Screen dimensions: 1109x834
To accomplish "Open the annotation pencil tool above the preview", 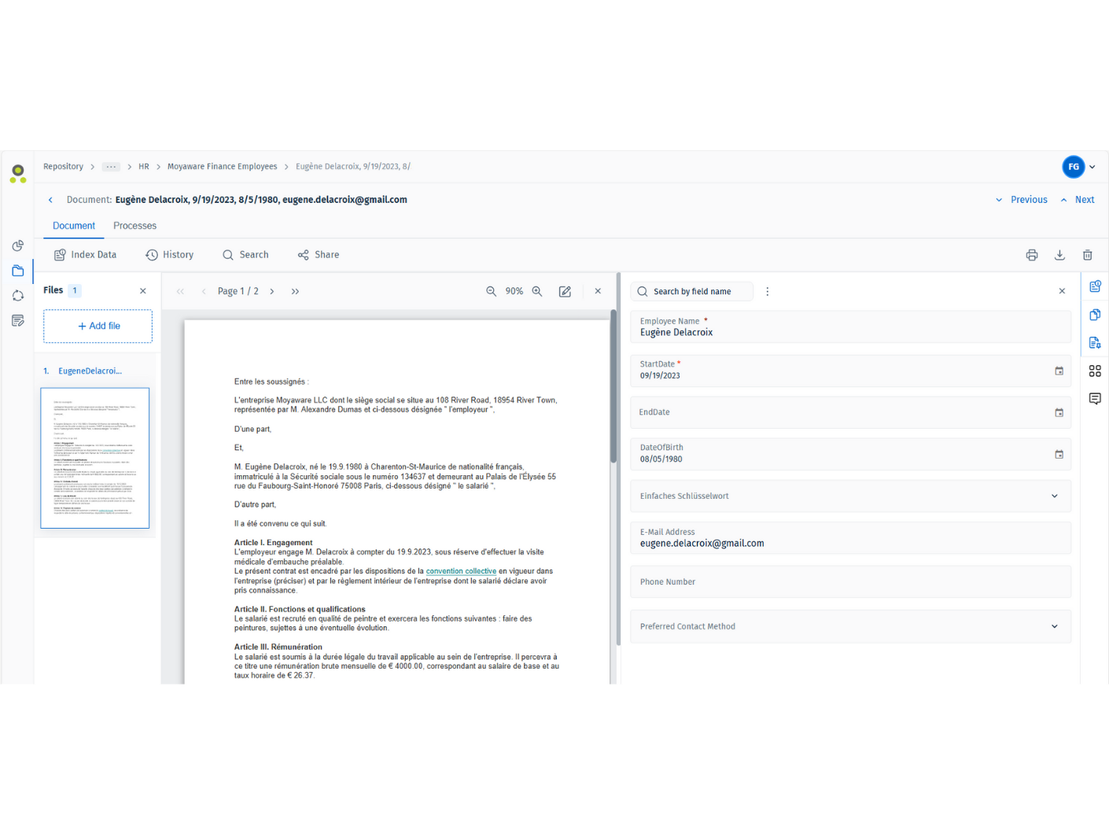I will click(x=565, y=291).
